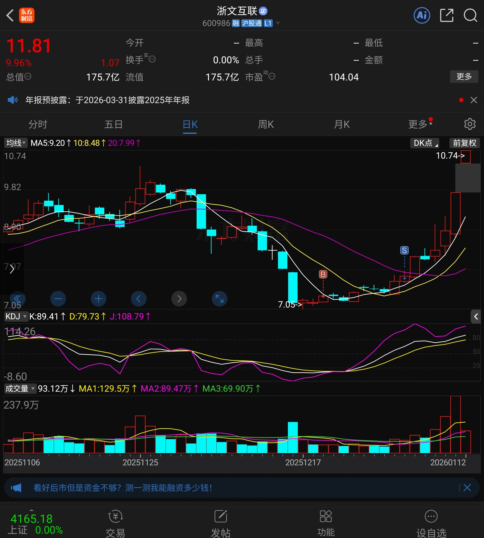Screen dimensions: 484x538
Task: Expand chart to fullscreen
Action: (219, 299)
